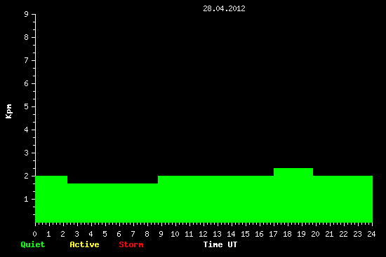
Task: Click the x-axis label 9
Action: (161, 234)
